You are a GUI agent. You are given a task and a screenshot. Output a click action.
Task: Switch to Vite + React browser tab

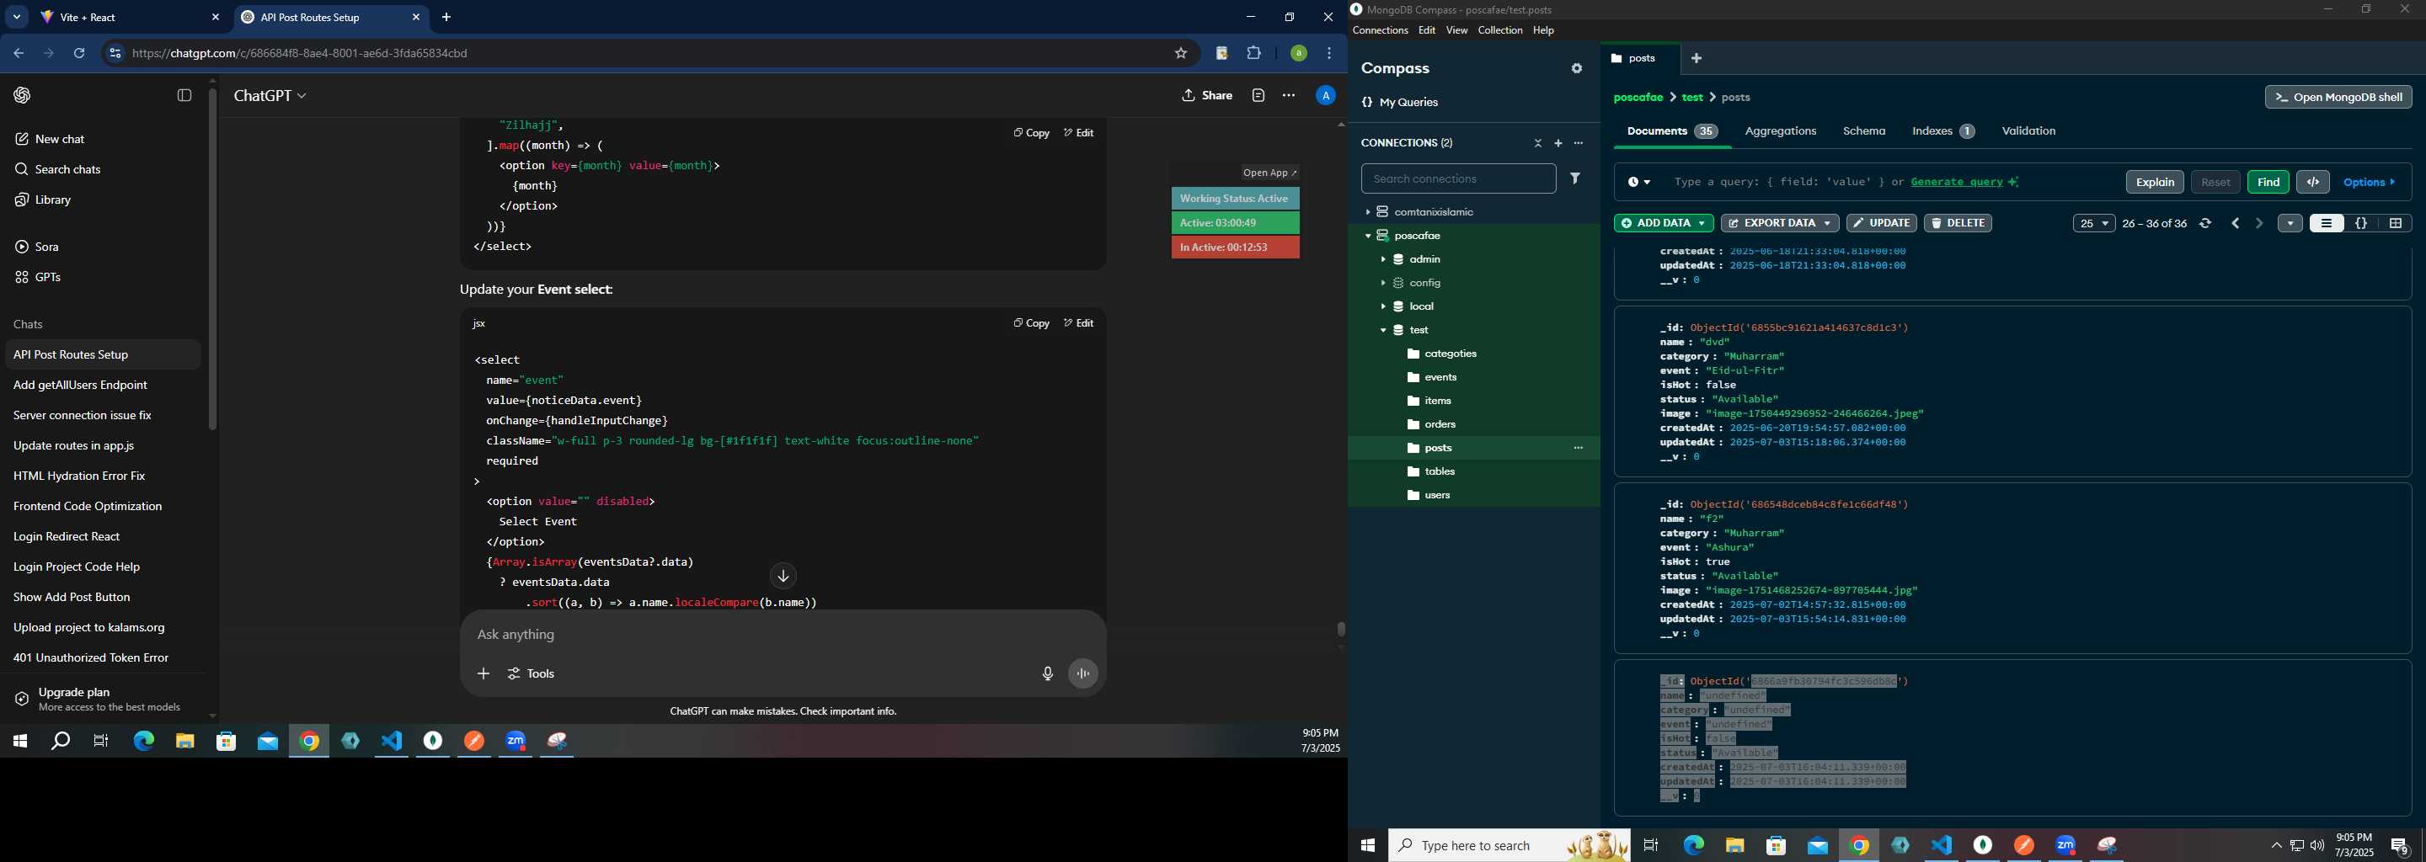pyautogui.click(x=127, y=18)
